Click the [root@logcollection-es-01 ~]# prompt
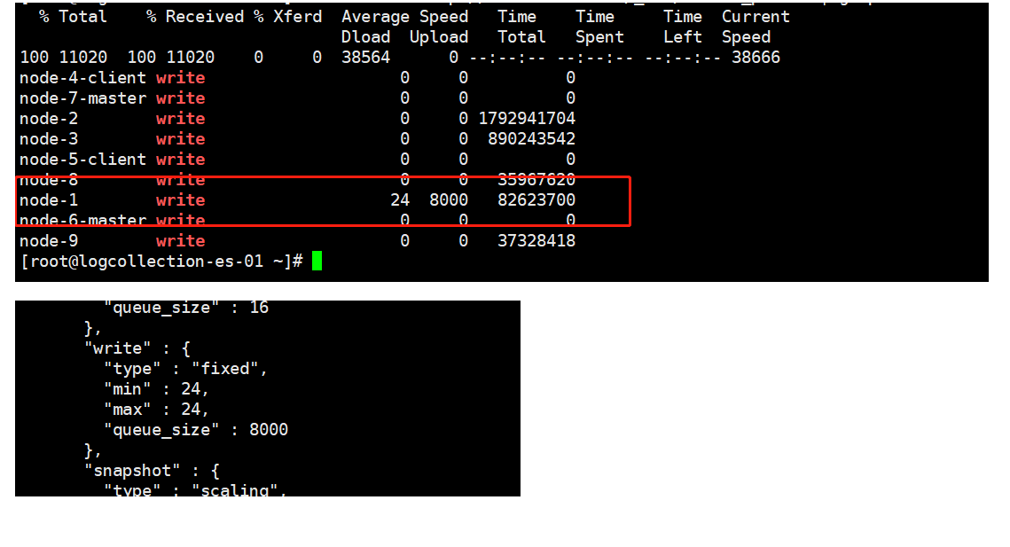Image resolution: width=1010 pixels, height=547 pixels. click(x=161, y=262)
